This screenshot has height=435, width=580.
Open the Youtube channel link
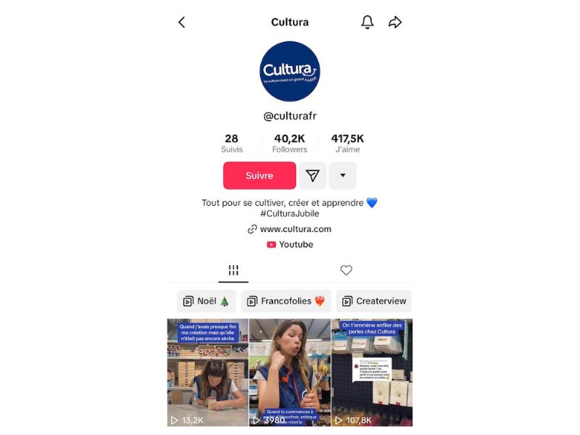[296, 244]
